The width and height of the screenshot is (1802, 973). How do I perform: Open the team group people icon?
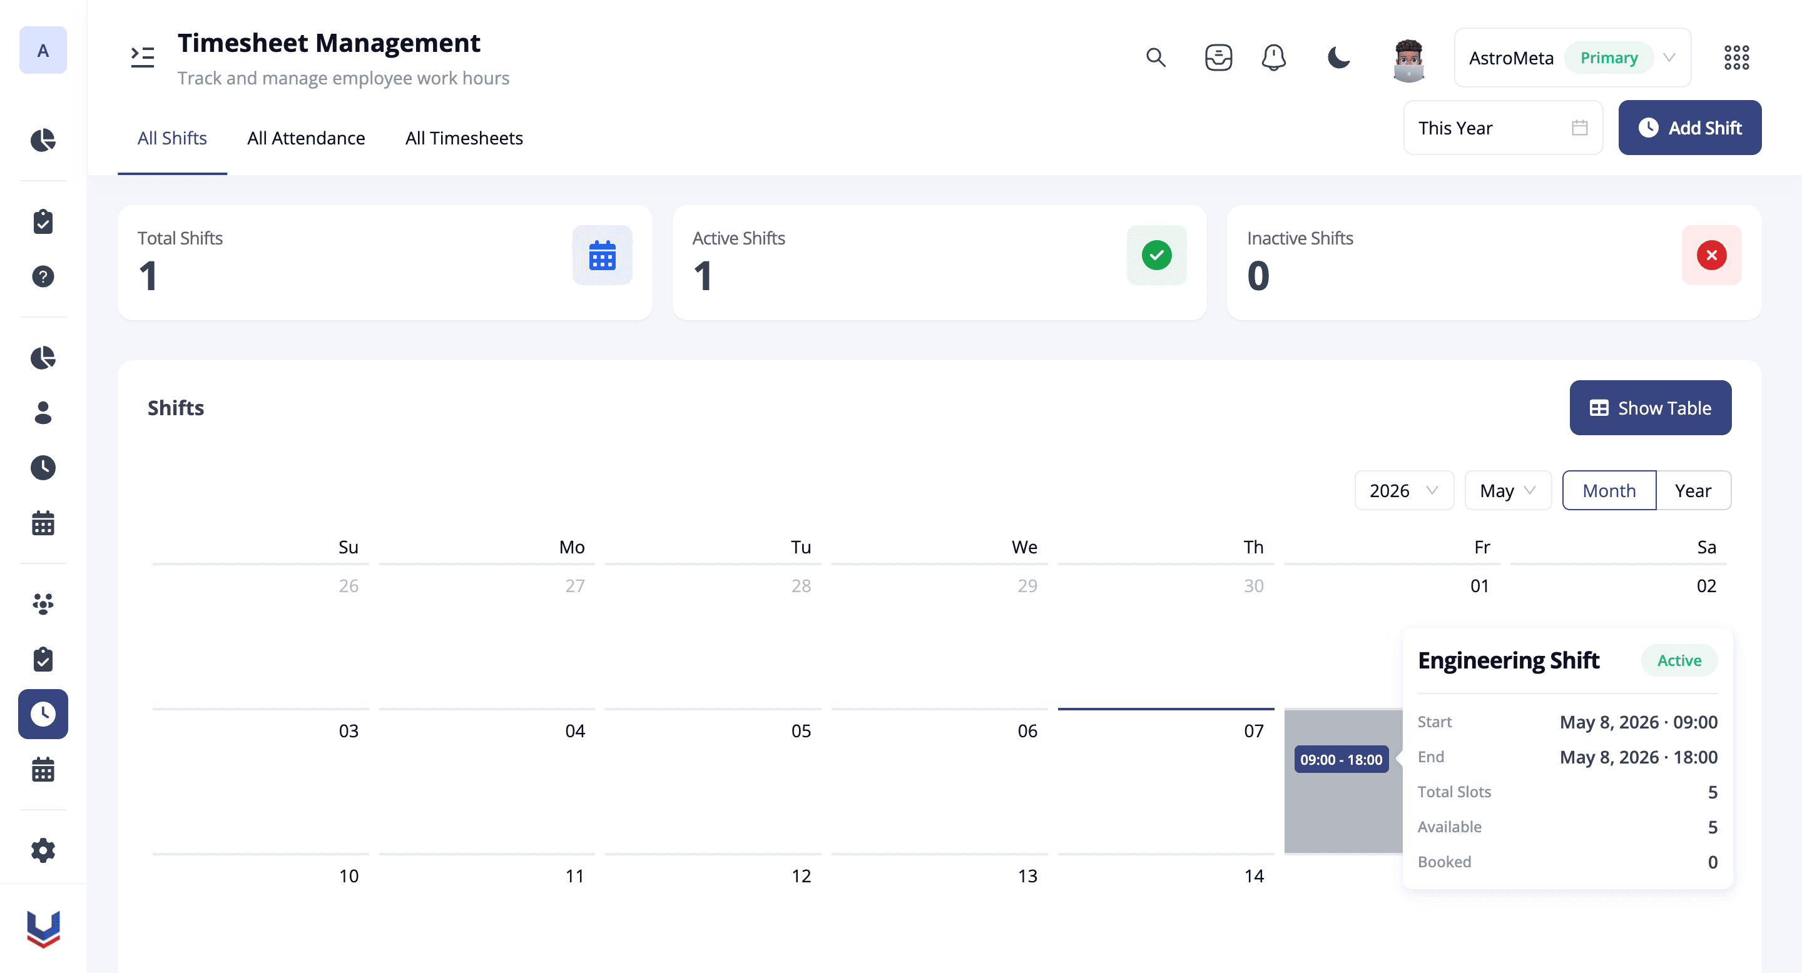(x=43, y=604)
